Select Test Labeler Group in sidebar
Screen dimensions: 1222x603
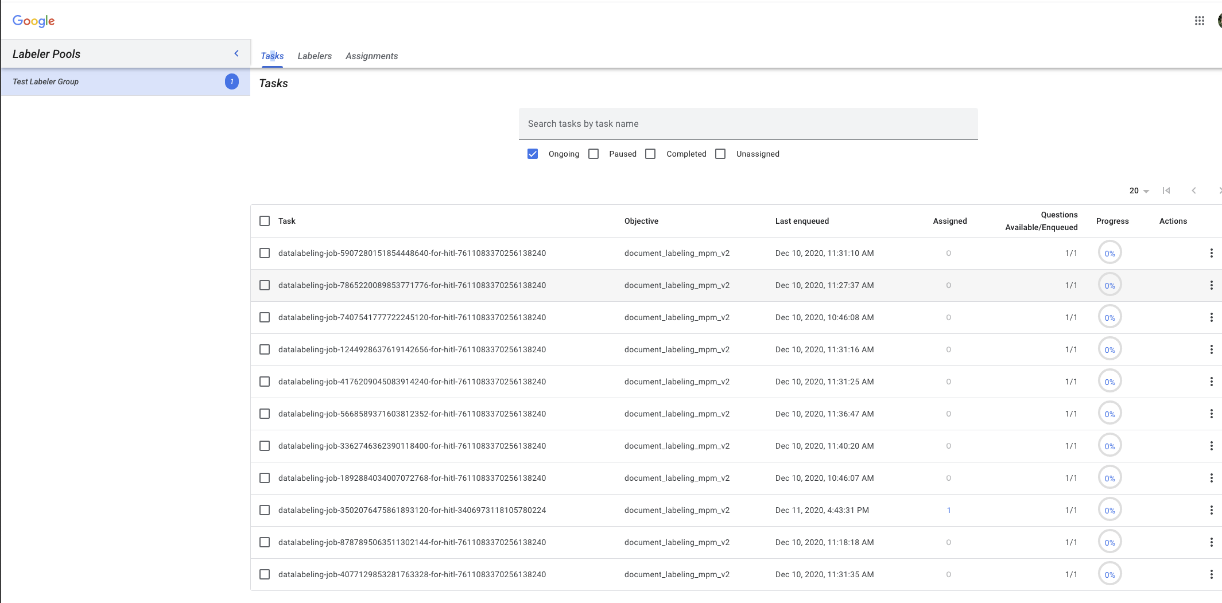point(46,81)
